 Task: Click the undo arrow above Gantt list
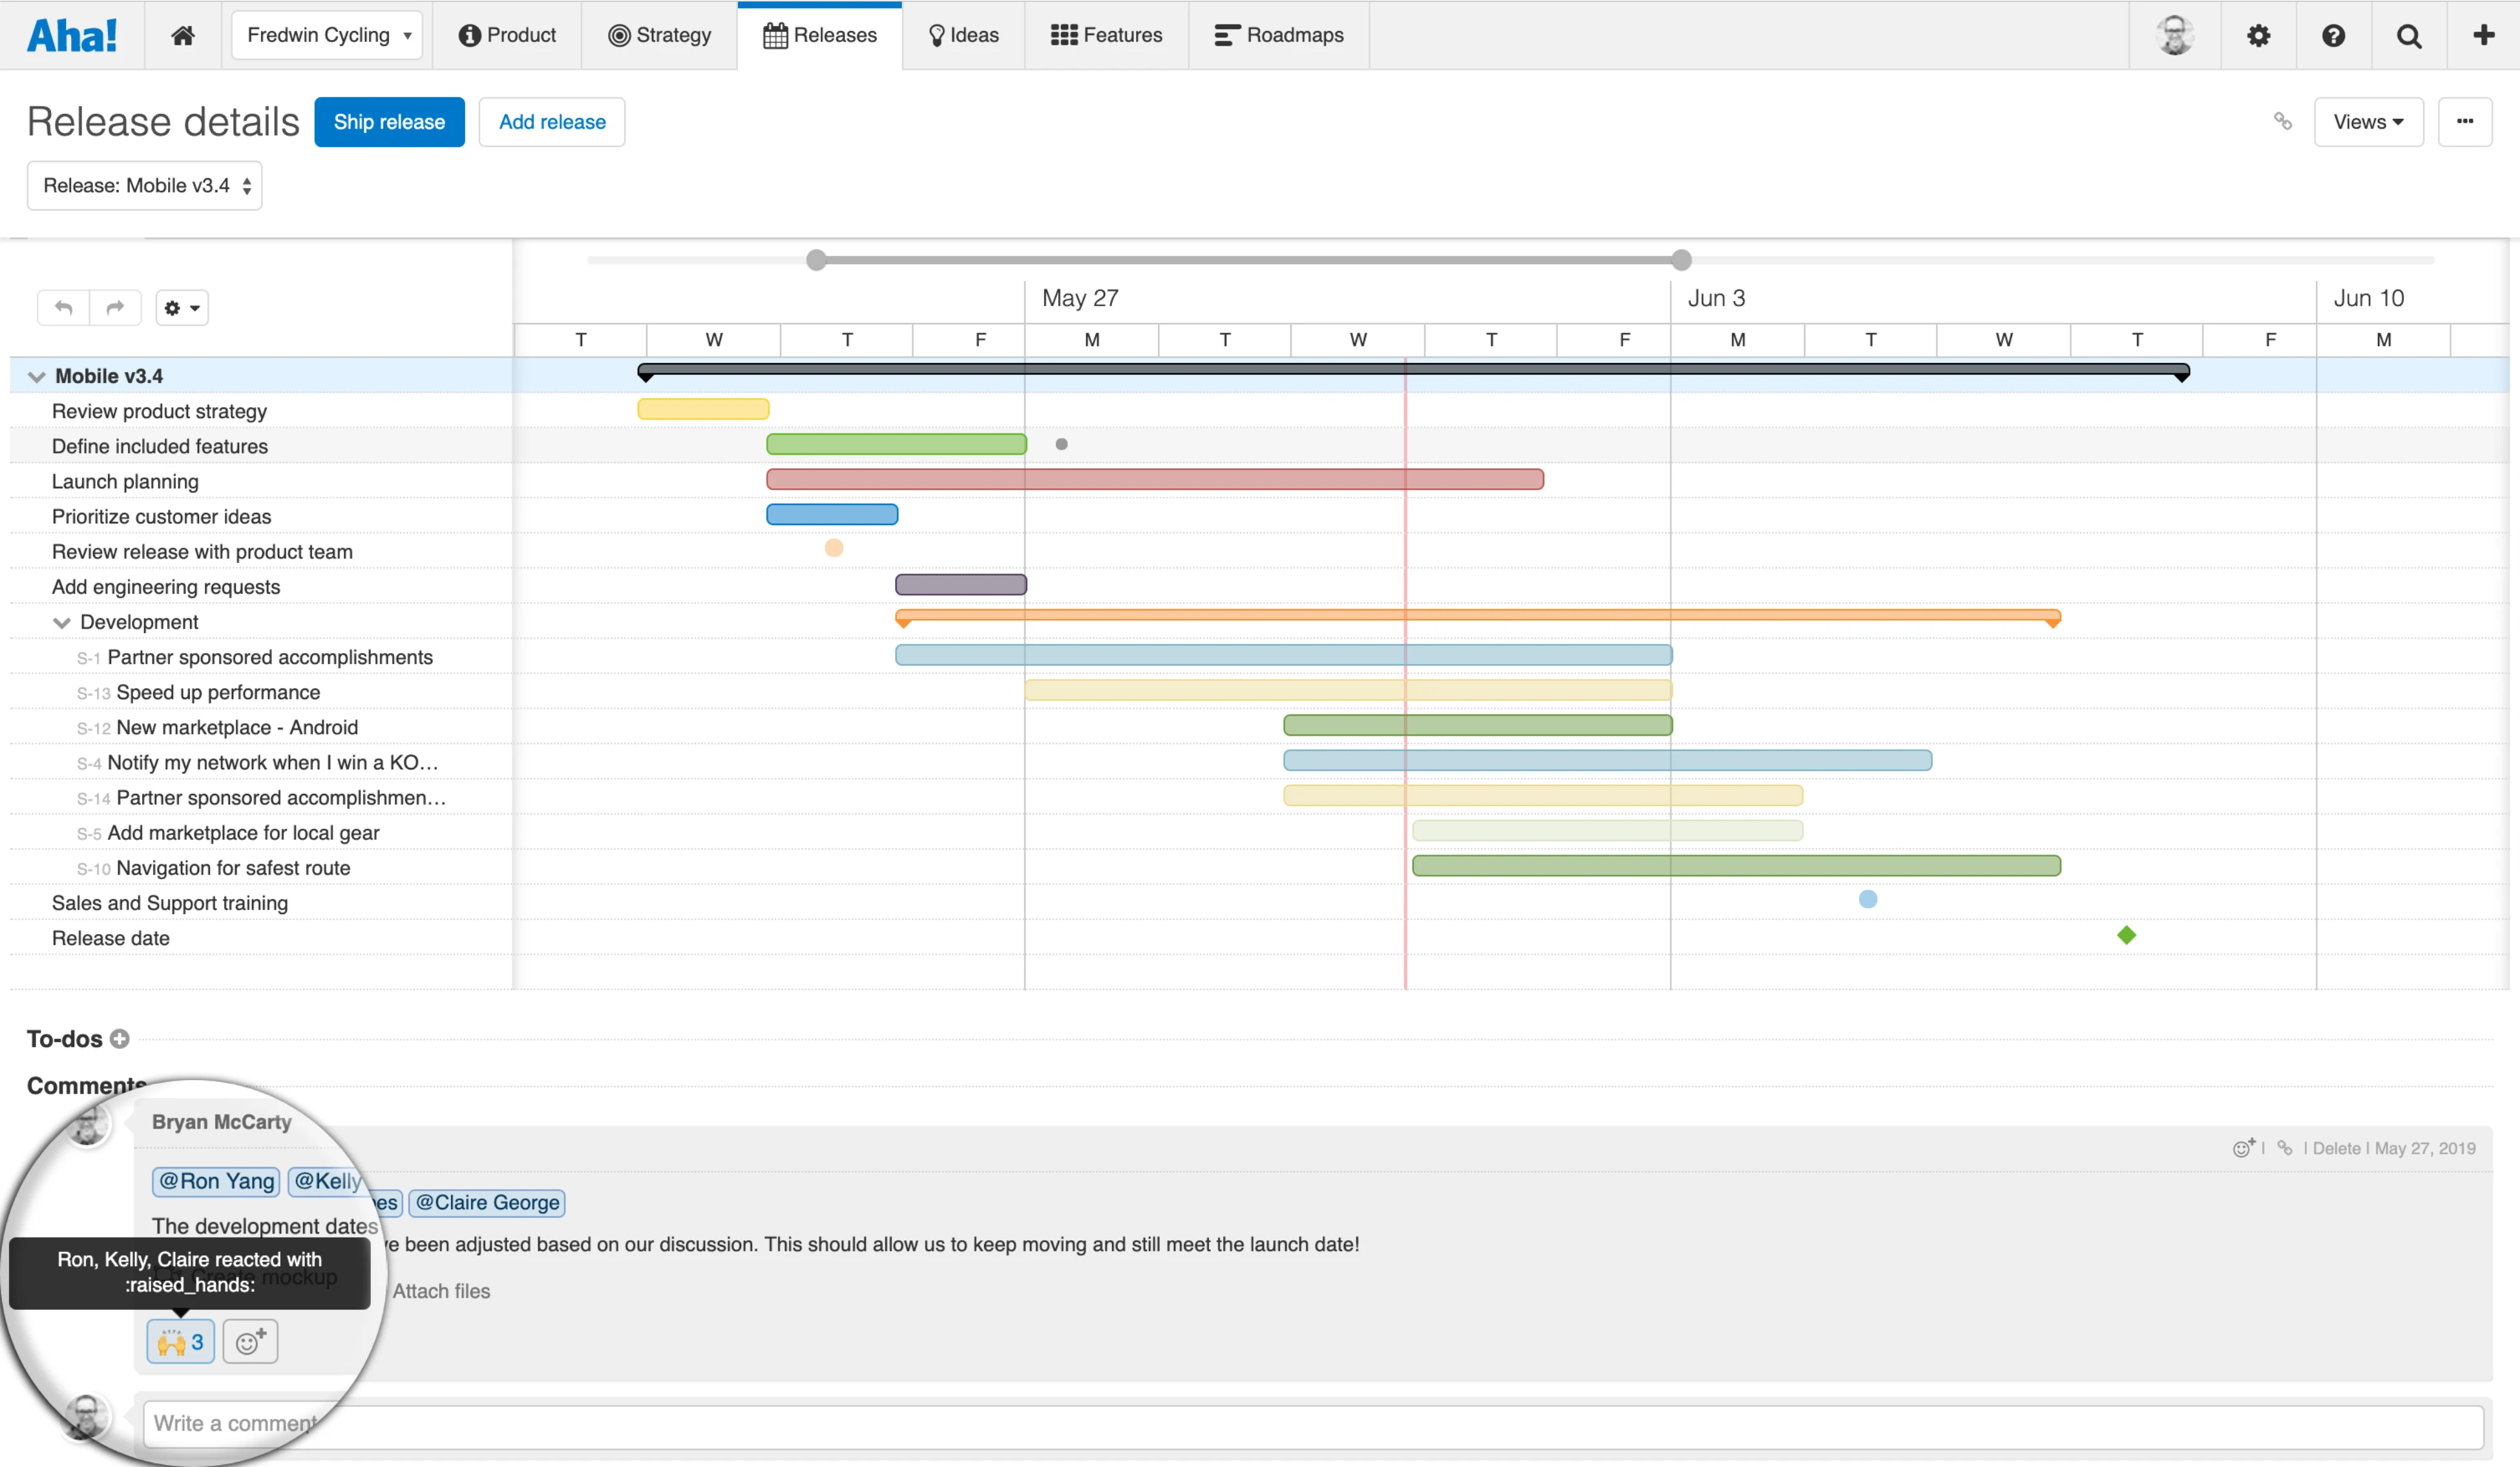pyautogui.click(x=64, y=307)
